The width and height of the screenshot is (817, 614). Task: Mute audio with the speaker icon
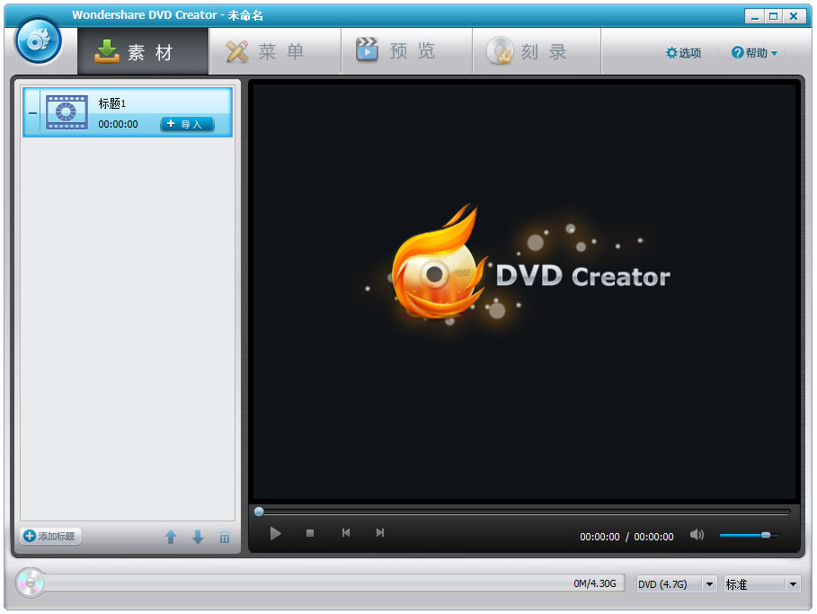[697, 535]
